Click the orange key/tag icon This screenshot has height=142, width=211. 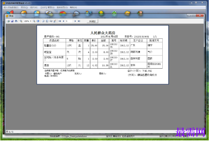(x=127, y=13)
